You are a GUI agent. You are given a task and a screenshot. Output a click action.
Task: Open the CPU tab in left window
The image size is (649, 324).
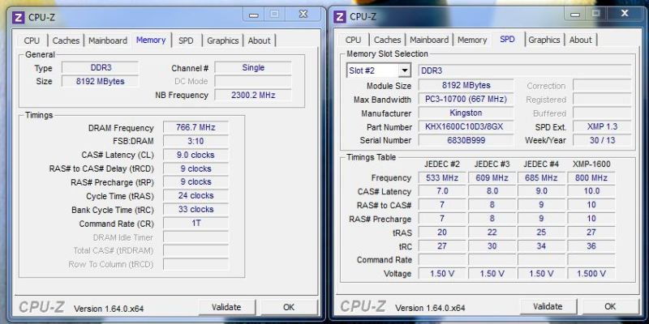[32, 40]
